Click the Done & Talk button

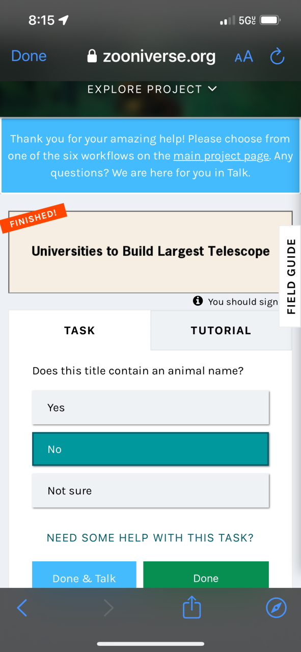coord(84,575)
